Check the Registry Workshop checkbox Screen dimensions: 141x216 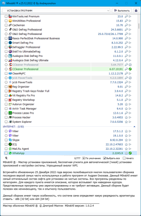coord(6,100)
